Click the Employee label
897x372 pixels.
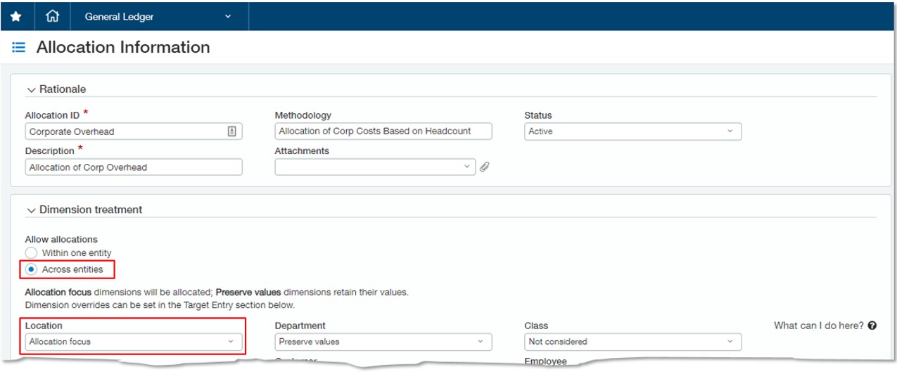tap(545, 361)
